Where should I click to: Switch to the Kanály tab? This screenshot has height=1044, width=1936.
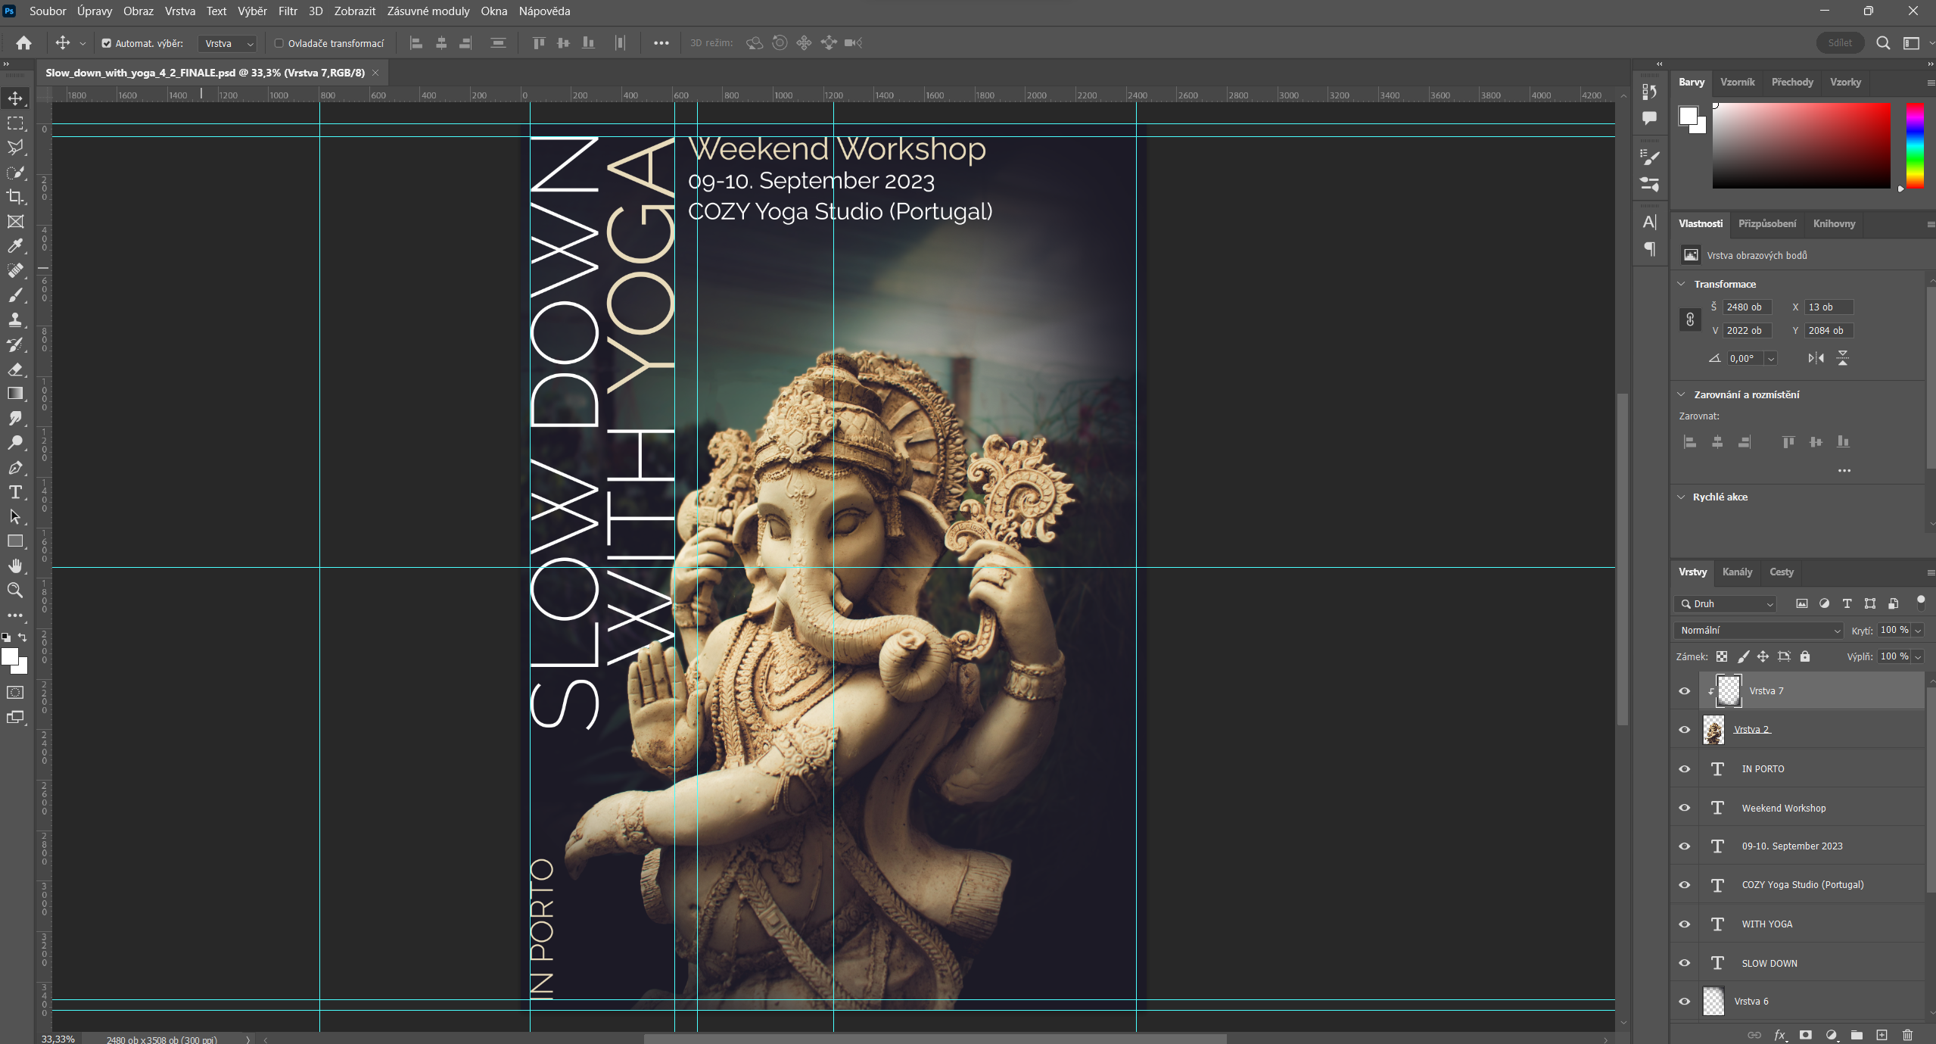(1737, 572)
